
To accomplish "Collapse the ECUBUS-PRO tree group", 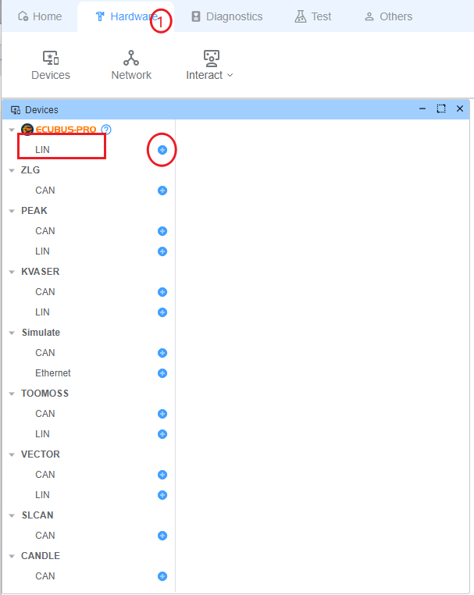I will 12,130.
